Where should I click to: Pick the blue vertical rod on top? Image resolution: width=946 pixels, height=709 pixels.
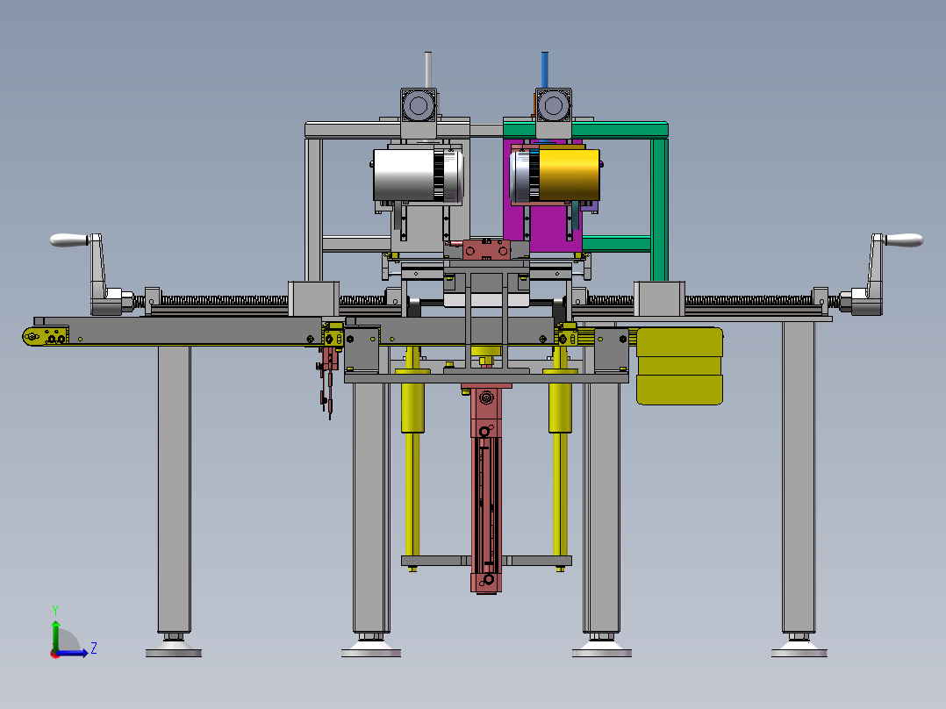(x=545, y=70)
